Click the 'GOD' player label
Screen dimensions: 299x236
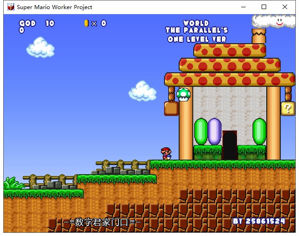point(27,23)
